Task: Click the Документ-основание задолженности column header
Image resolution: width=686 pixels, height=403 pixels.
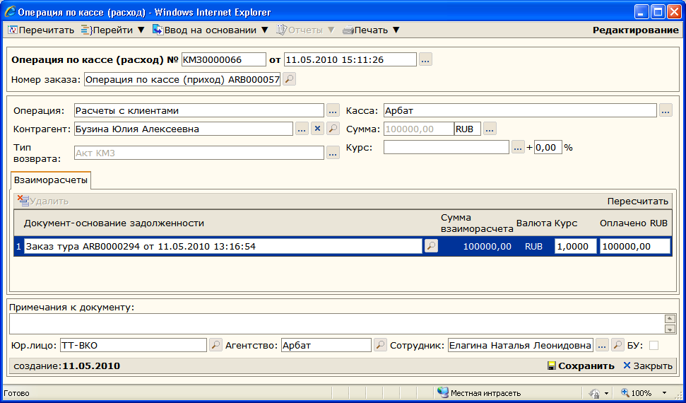Action: point(114,223)
